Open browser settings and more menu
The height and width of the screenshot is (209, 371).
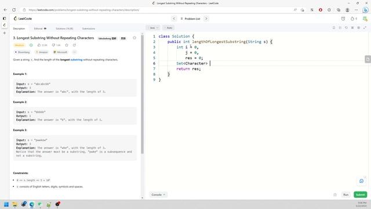pos(356,10)
